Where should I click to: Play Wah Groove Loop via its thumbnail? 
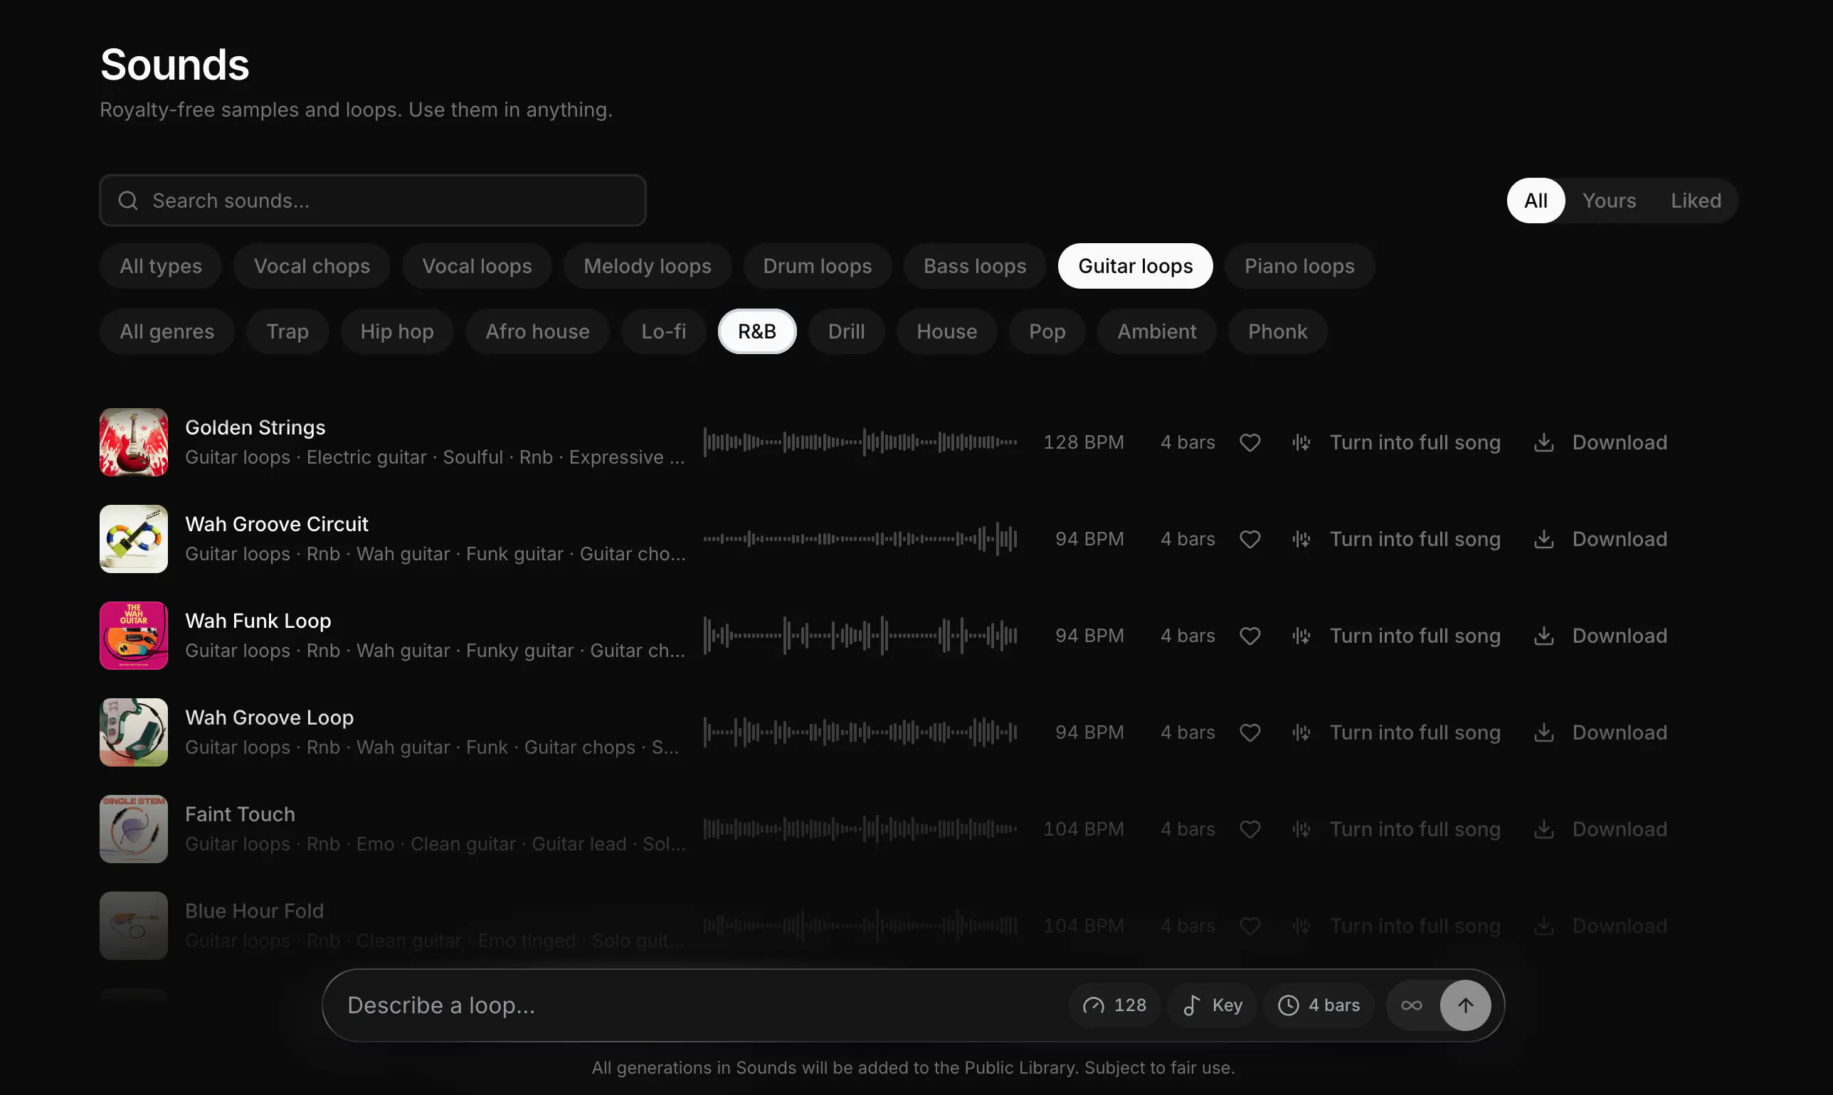tap(134, 732)
